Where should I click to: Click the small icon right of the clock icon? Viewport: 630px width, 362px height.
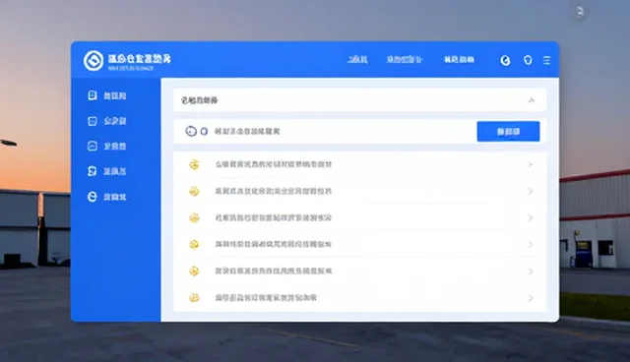coord(204,131)
